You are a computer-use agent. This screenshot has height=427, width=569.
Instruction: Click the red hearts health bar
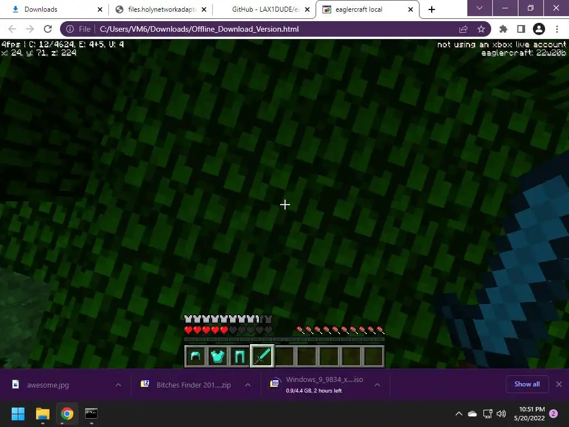tap(228, 330)
